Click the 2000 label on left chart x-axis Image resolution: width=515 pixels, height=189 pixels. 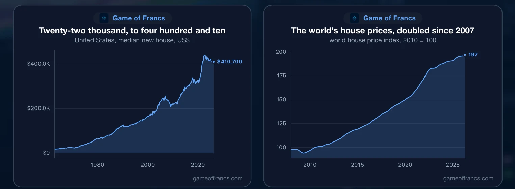click(x=148, y=165)
